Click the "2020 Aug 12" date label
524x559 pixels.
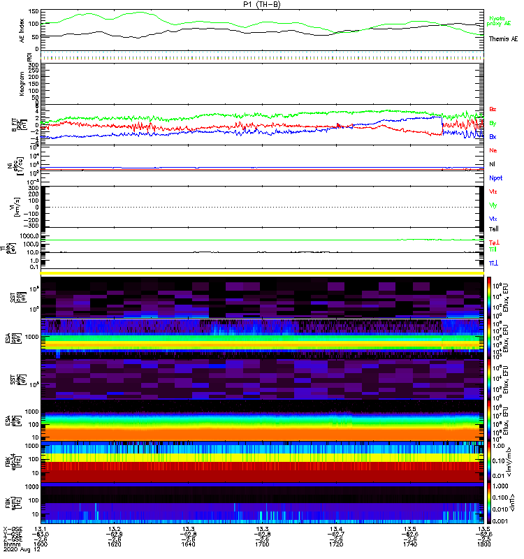click(22, 550)
